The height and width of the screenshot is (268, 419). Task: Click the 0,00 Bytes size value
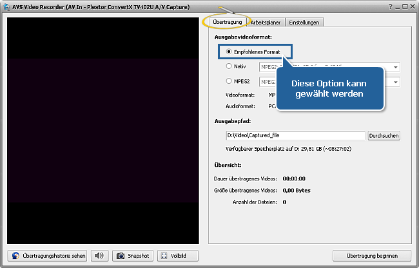click(297, 190)
